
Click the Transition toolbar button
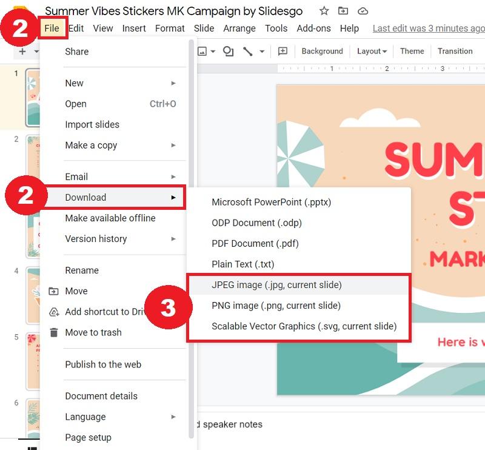coord(455,51)
